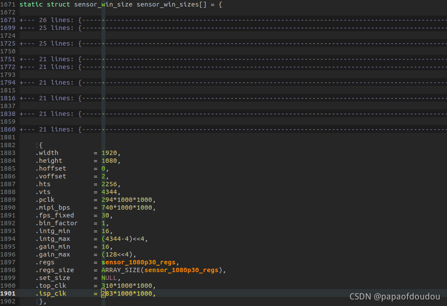Click the .top_clk field

(51, 286)
